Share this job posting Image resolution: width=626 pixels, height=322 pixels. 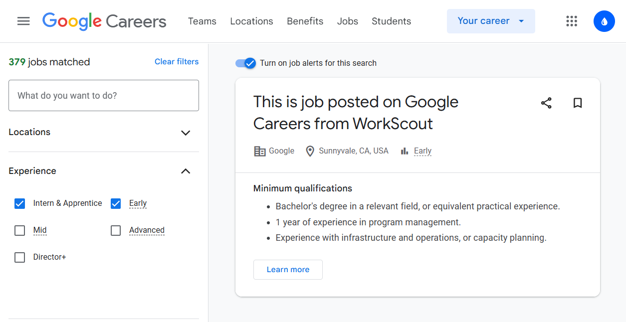coord(546,103)
